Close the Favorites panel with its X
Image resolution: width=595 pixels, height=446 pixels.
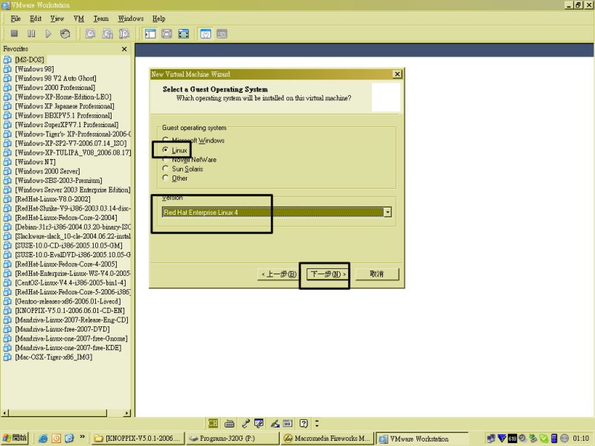pos(124,49)
